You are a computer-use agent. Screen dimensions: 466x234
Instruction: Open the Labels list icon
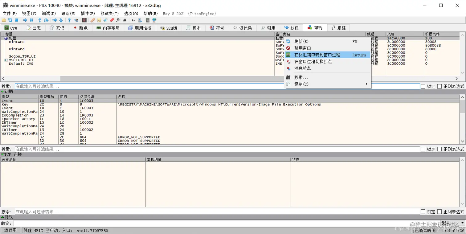(x=105, y=20)
